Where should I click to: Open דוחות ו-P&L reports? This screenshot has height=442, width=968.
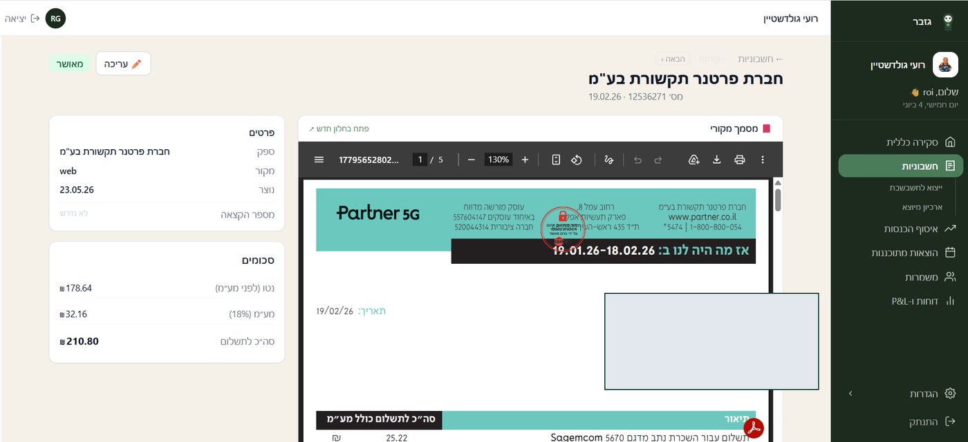click(x=923, y=301)
